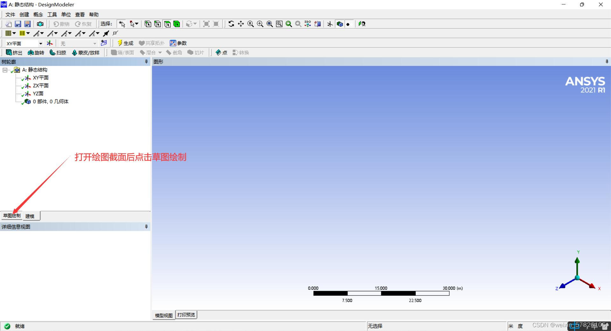Pin the 详细信息视图 panel

[x=146, y=227]
